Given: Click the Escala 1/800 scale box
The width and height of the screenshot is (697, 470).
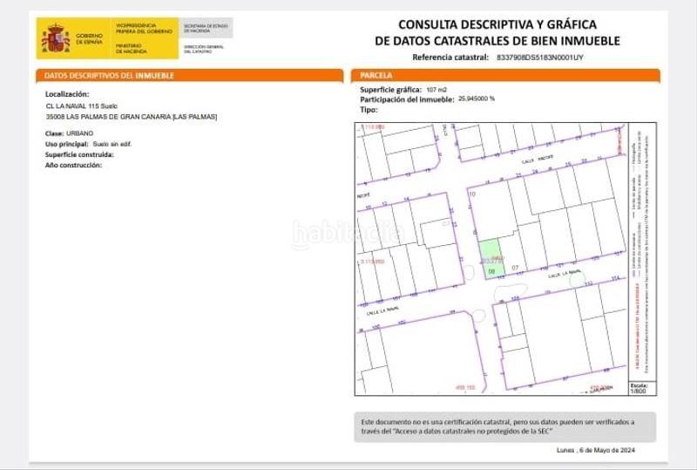Looking at the screenshot, I should pyautogui.click(x=638, y=387).
